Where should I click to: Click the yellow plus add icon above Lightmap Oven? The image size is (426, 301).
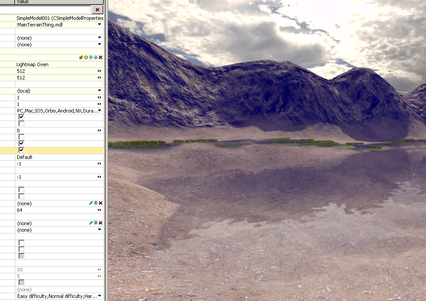pyautogui.click(x=86, y=57)
